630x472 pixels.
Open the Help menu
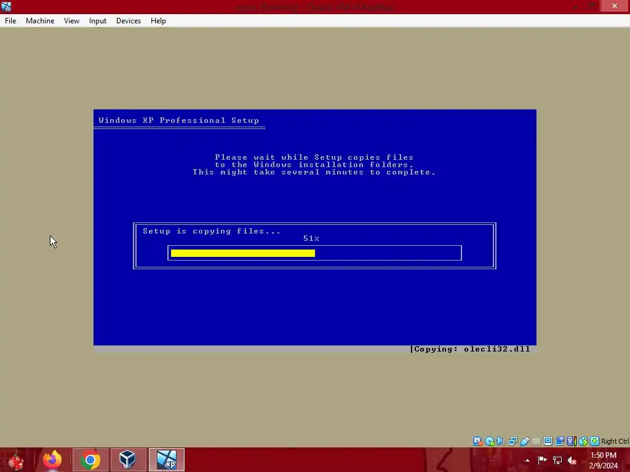[x=158, y=21]
